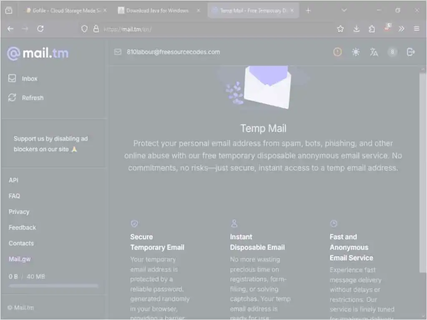Go back to previous page

click(x=10, y=29)
